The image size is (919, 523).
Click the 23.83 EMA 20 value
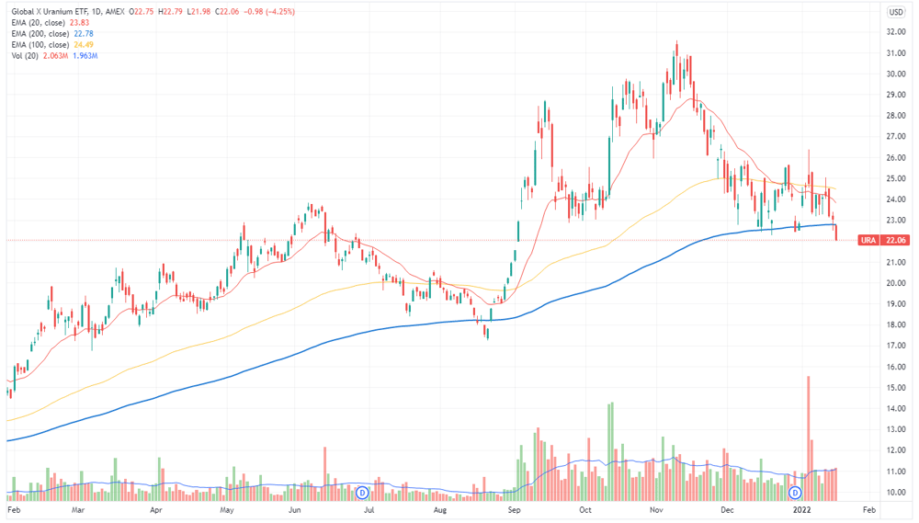pos(80,23)
